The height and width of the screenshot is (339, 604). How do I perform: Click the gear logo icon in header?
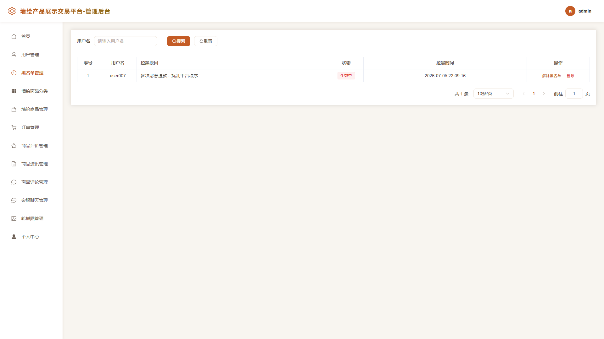(12, 11)
